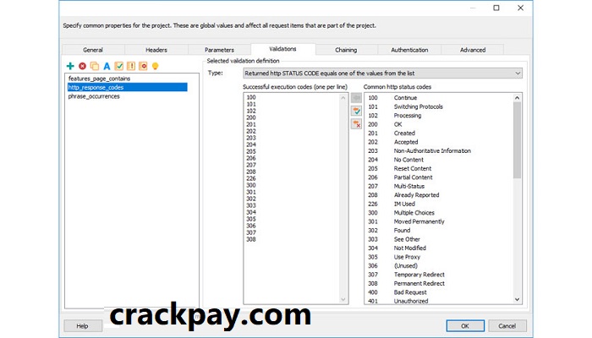The width and height of the screenshot is (592, 338).
Task: Switch to the Headers tab
Action: (x=156, y=50)
